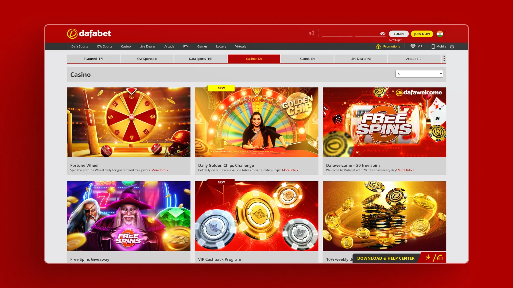Screen dimensions: 513x288
Task: Open Dafa Sports in main navigation
Action: click(80, 46)
